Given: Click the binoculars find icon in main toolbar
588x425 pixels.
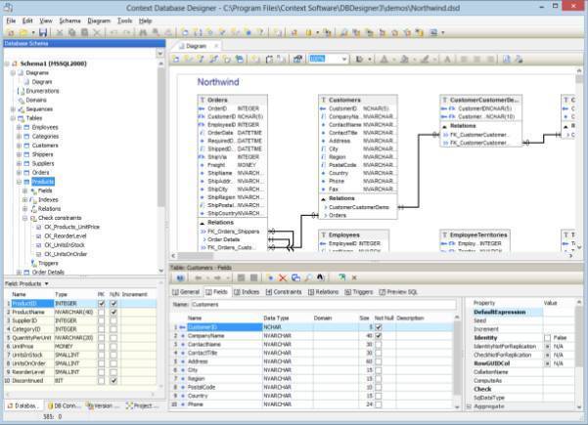Looking at the screenshot, I should click(x=143, y=32).
